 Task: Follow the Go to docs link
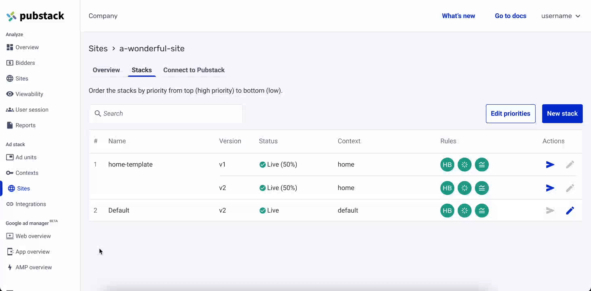(x=511, y=16)
